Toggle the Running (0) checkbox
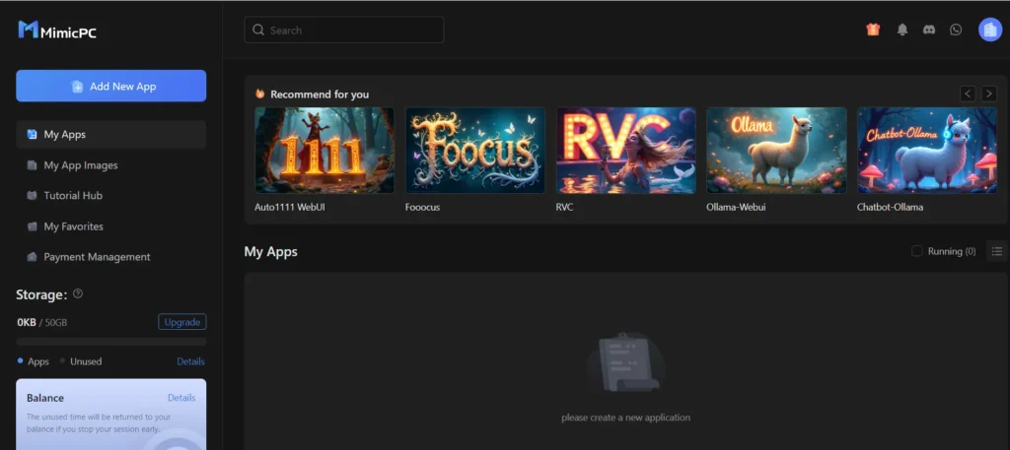 coord(916,251)
